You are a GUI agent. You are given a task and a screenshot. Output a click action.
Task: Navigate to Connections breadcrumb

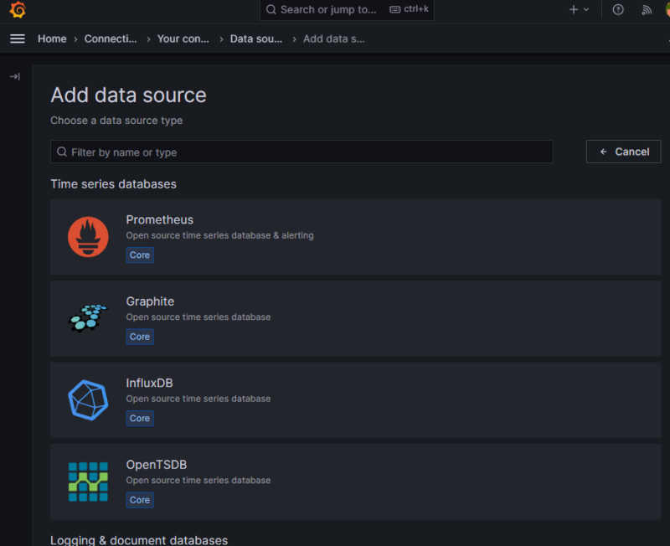(111, 39)
